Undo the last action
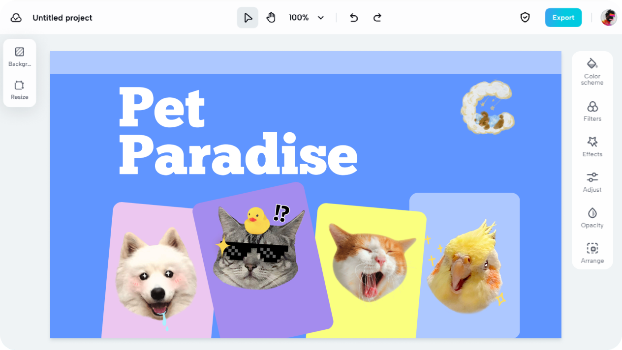Image resolution: width=622 pixels, height=350 pixels. (x=353, y=18)
